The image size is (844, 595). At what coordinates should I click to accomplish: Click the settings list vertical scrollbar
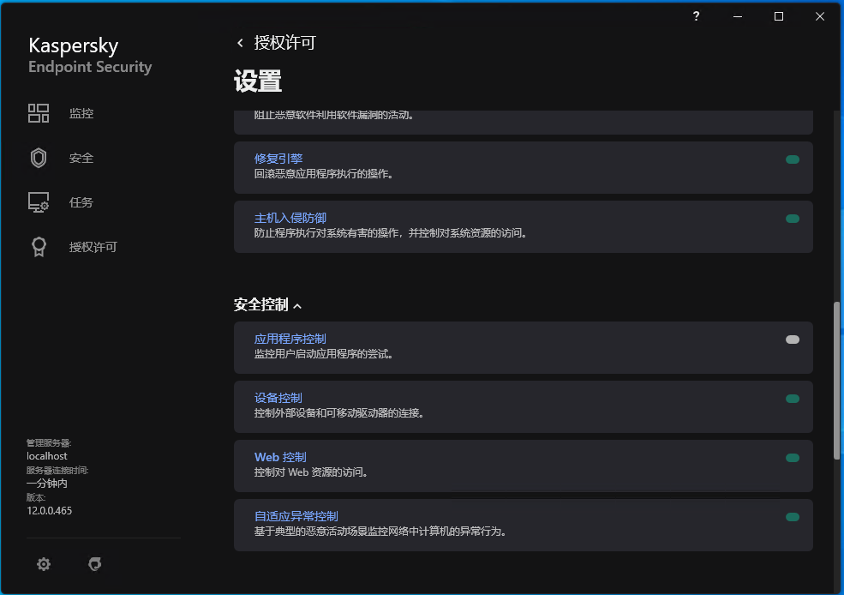pos(836,381)
